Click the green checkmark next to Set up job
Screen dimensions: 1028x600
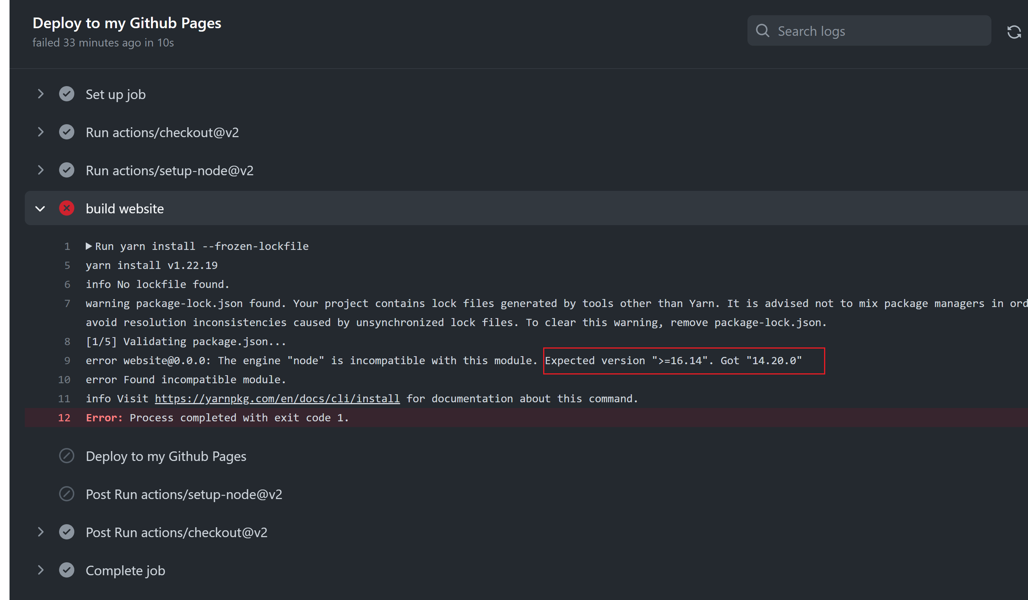(x=66, y=94)
